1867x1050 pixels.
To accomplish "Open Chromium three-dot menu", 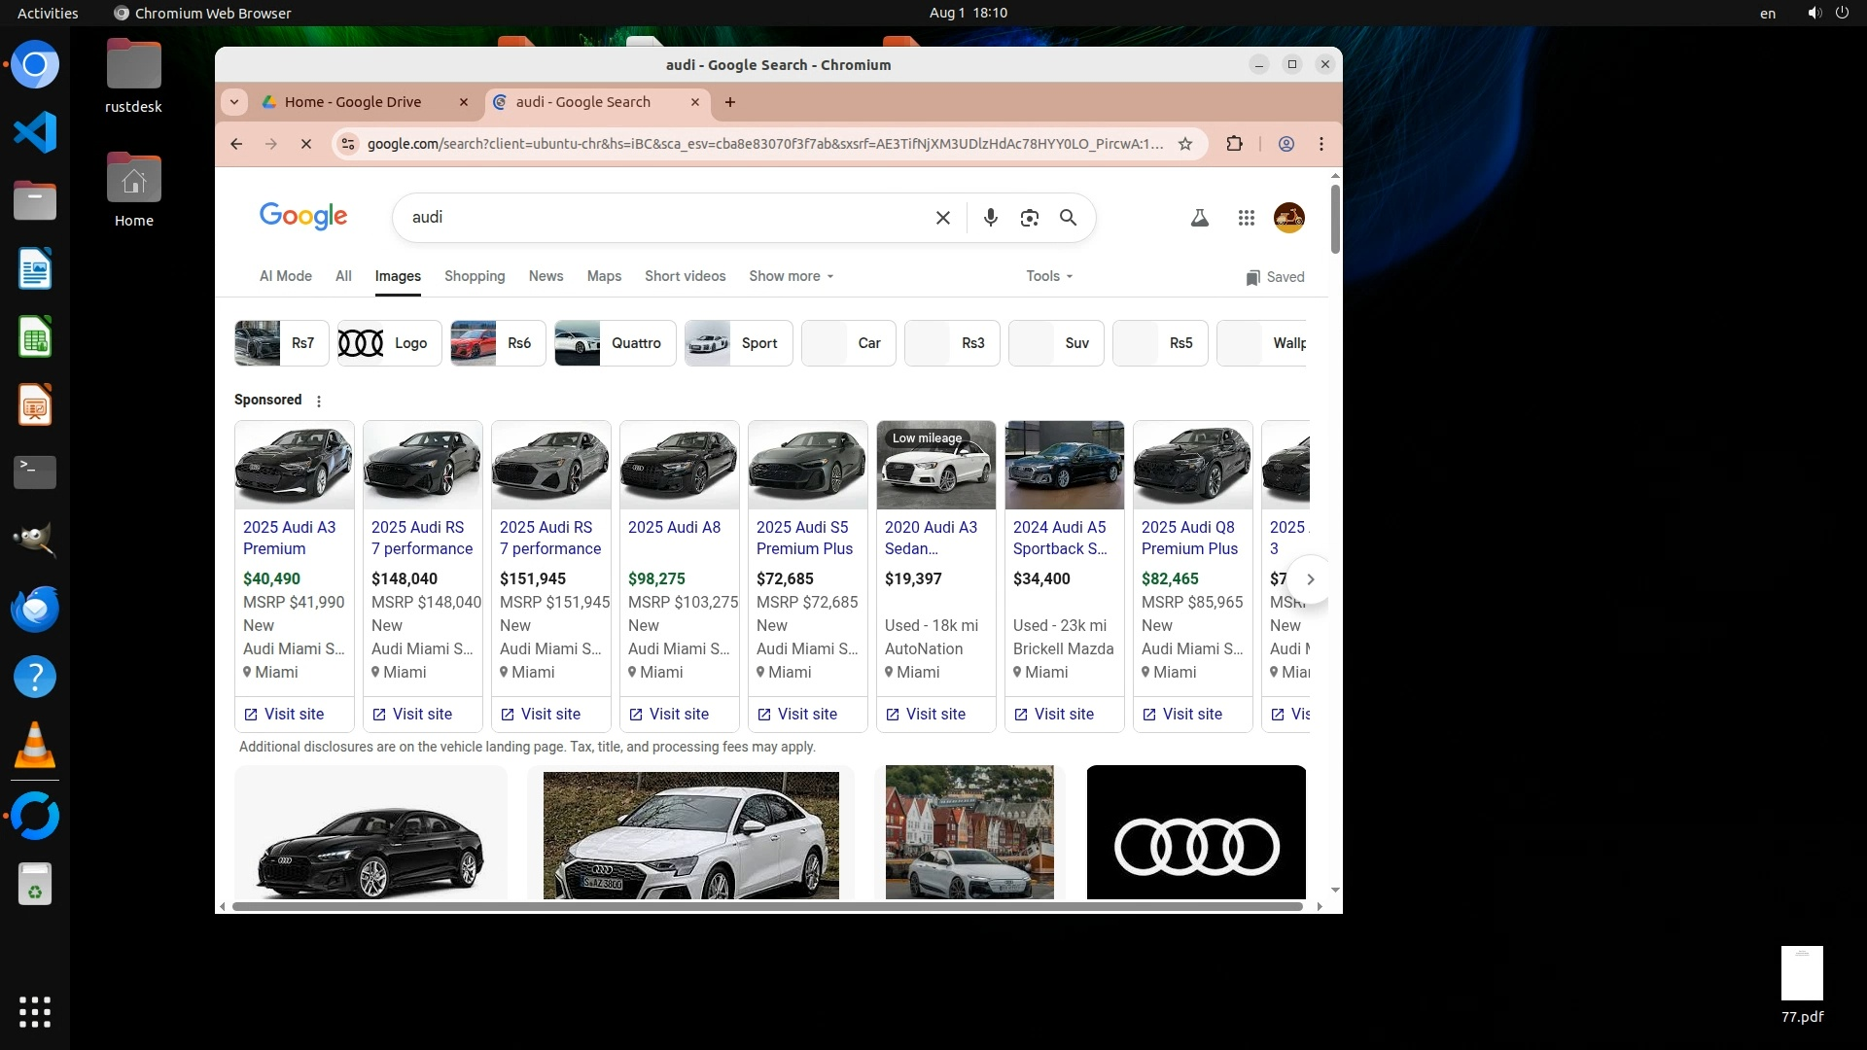I will click(x=1321, y=144).
